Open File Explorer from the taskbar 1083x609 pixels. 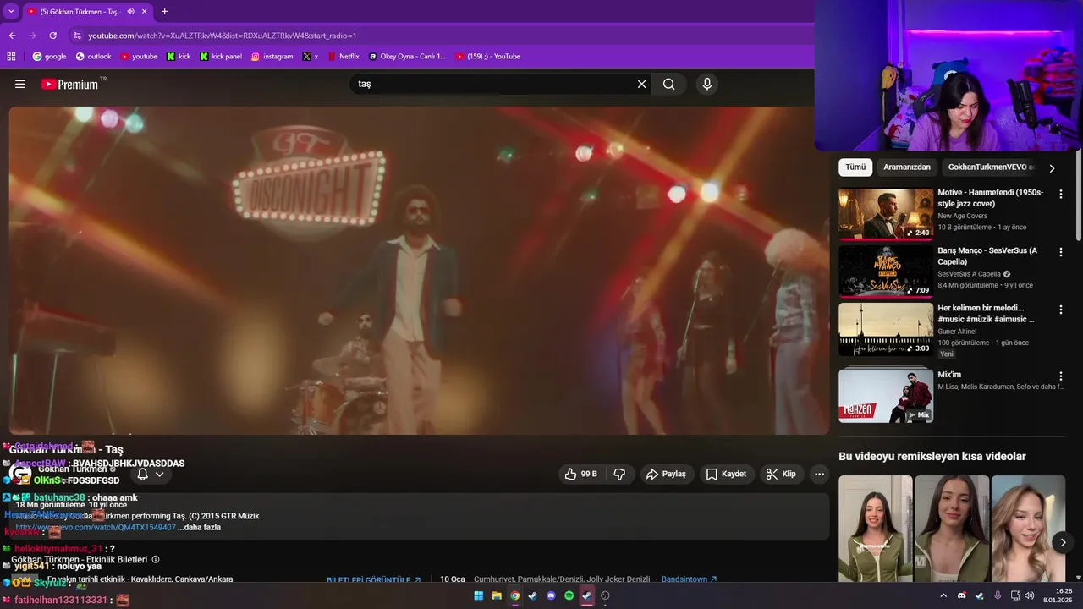click(497, 595)
